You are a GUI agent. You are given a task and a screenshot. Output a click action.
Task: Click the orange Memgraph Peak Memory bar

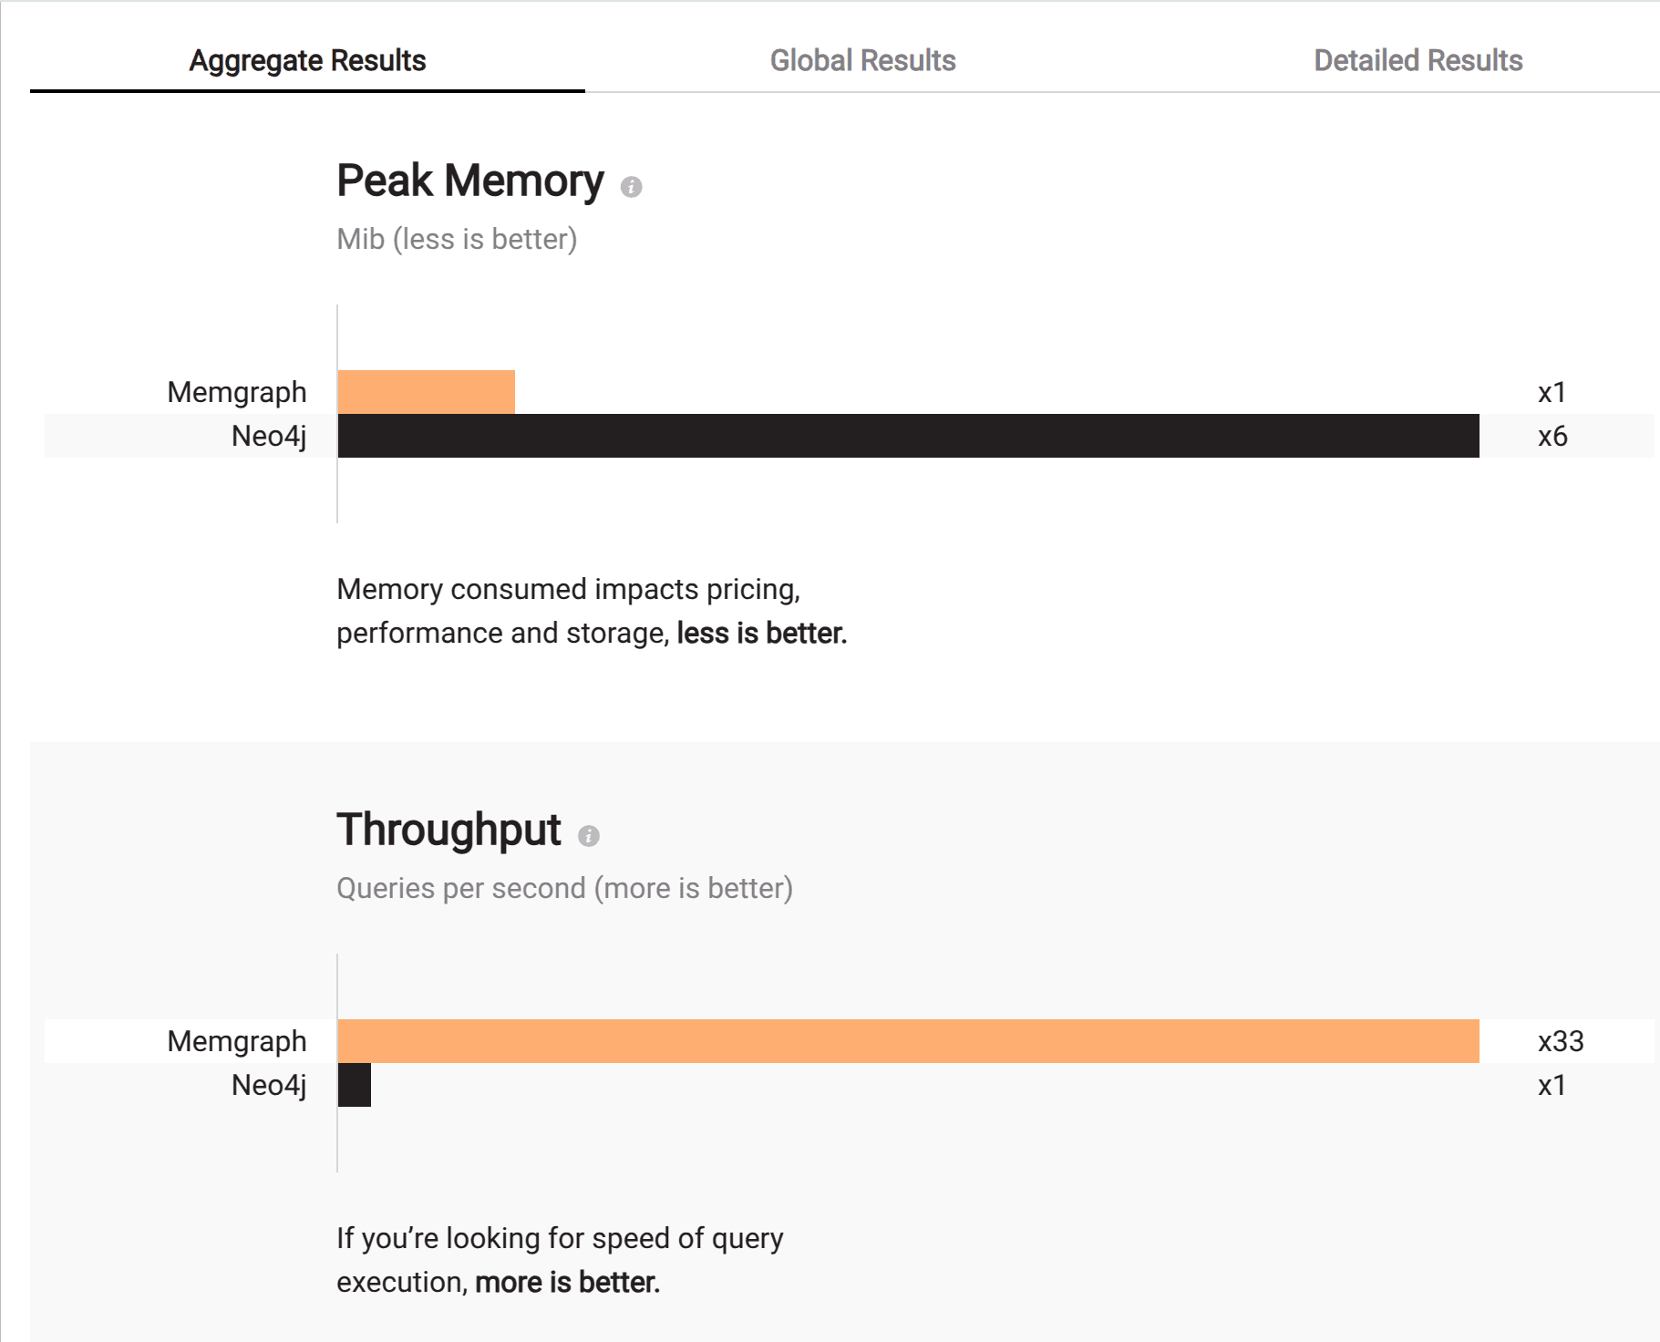[426, 392]
